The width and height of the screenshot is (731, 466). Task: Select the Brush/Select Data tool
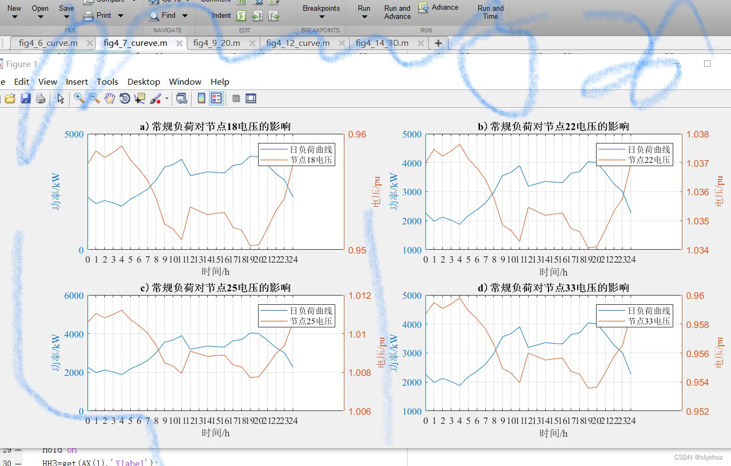tap(155, 98)
